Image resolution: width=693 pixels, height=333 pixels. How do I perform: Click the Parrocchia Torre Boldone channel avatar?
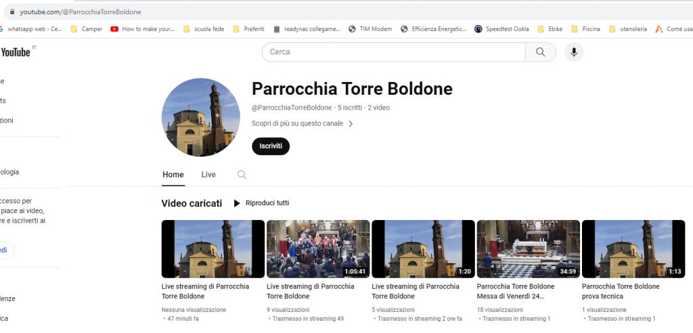(x=201, y=117)
